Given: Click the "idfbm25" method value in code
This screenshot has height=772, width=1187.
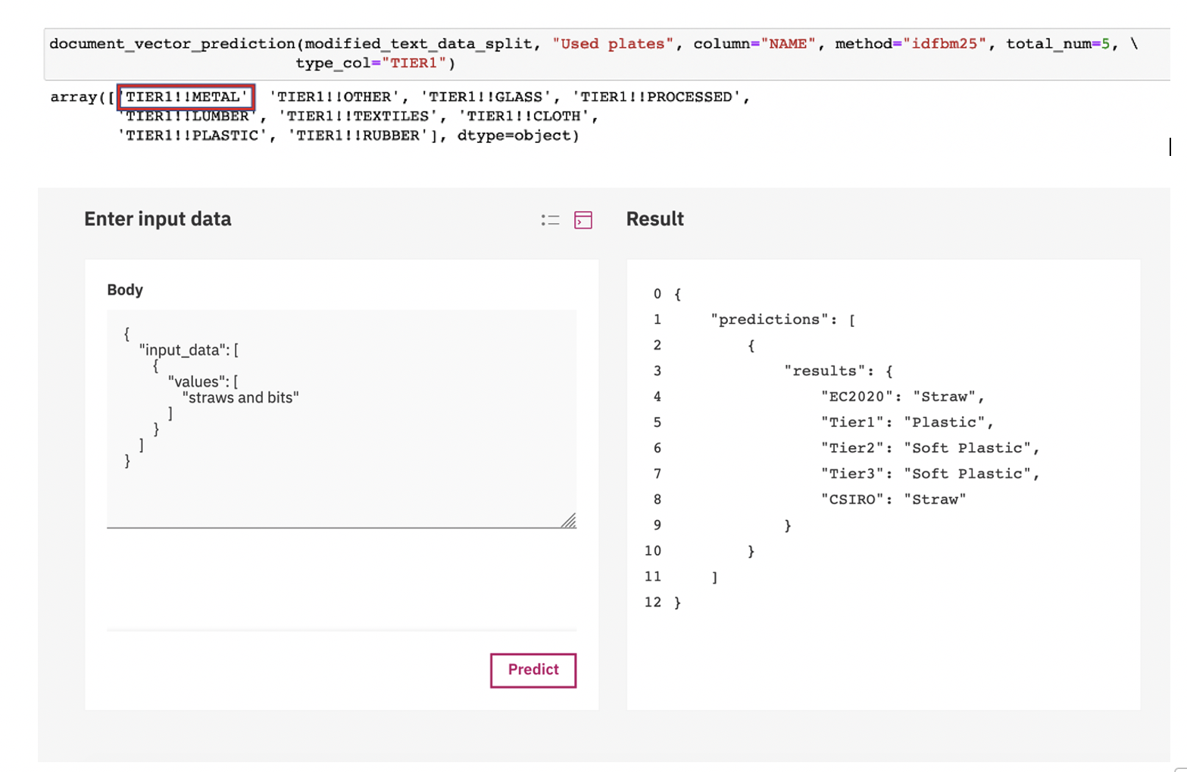Looking at the screenshot, I should coord(945,44).
